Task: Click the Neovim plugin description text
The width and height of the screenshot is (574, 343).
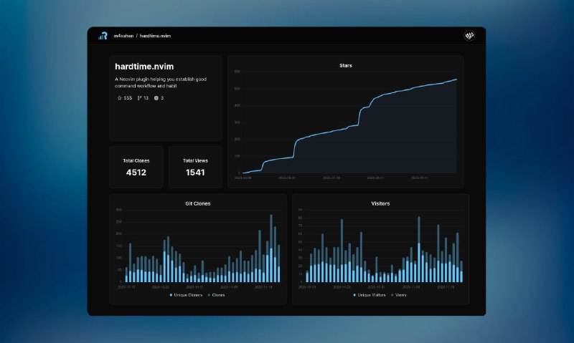Action: pyautogui.click(x=161, y=82)
